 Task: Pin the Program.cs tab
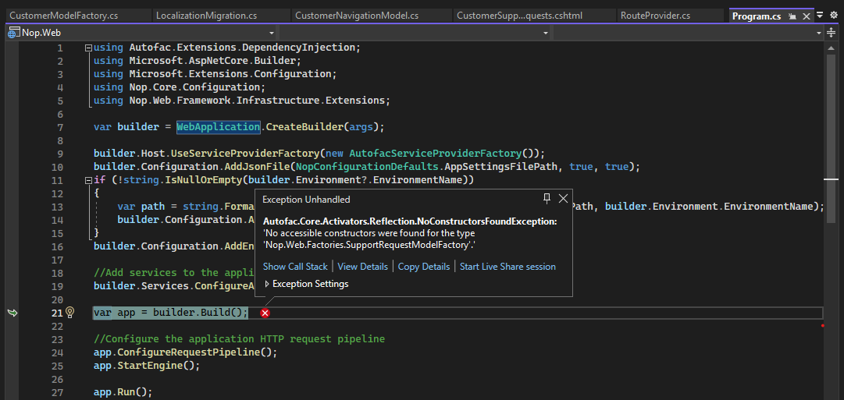[x=792, y=16]
